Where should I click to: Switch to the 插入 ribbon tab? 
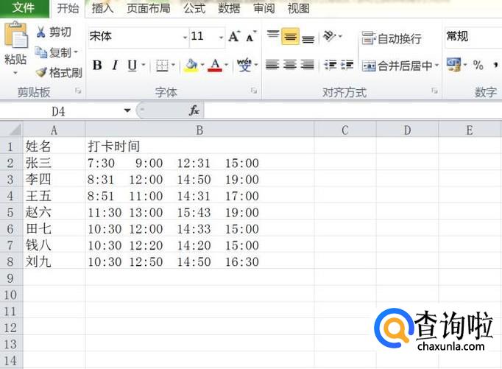pyautogui.click(x=102, y=9)
